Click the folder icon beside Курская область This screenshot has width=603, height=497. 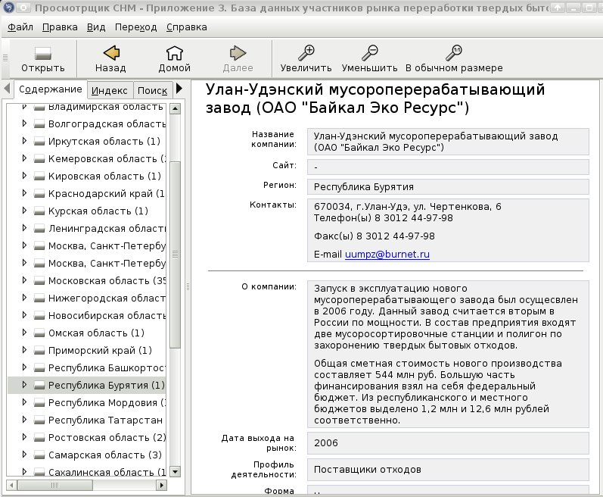[39, 211]
